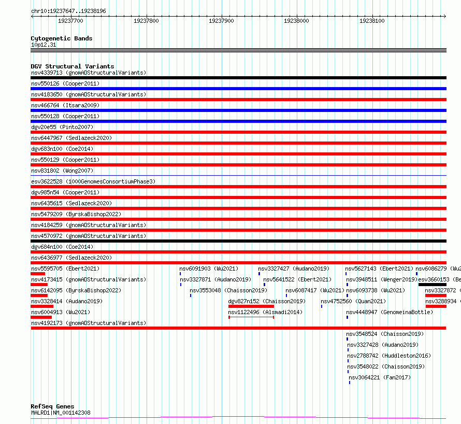This screenshot has height=424, width=461.
Task: Open dgv683n100 (Coe2014) variant
Action: (62, 149)
